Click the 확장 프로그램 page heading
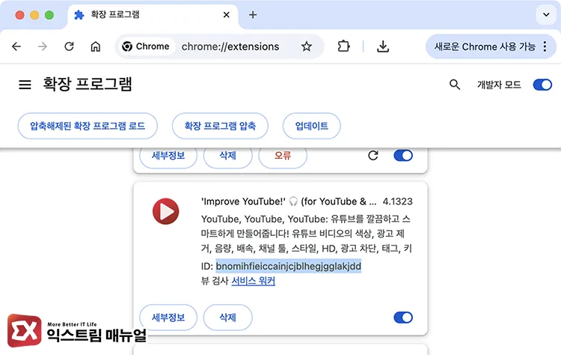This screenshot has height=355, width=561. [88, 84]
